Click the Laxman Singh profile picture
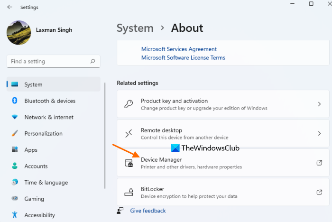Screen dimensions: 332x222 click(x=18, y=33)
